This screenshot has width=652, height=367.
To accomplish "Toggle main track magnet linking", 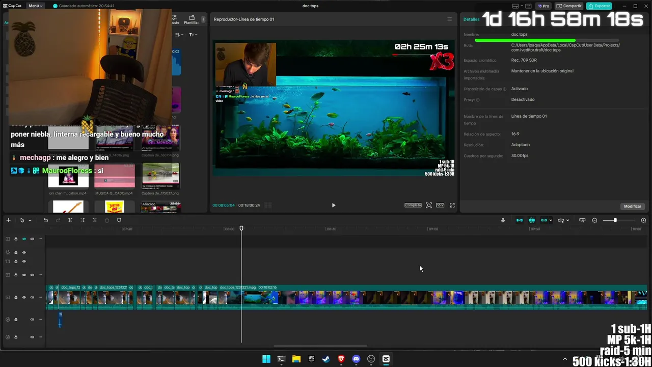I will coord(520,220).
